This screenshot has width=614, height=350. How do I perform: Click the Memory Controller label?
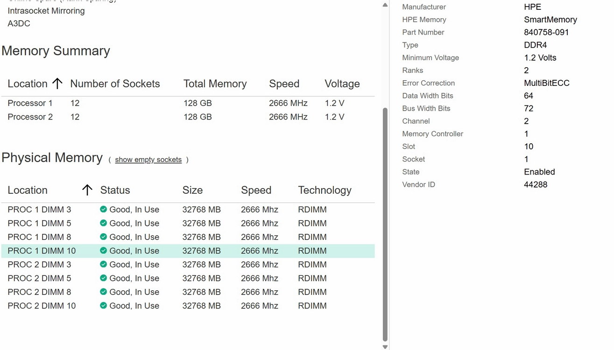[432, 134]
